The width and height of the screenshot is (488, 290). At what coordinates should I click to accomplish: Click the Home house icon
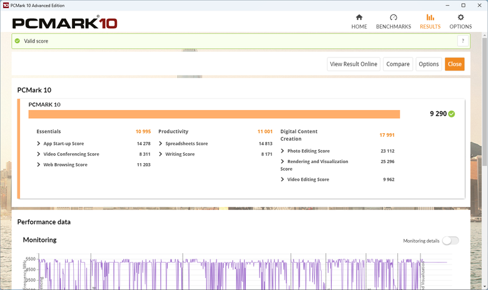pos(359,17)
